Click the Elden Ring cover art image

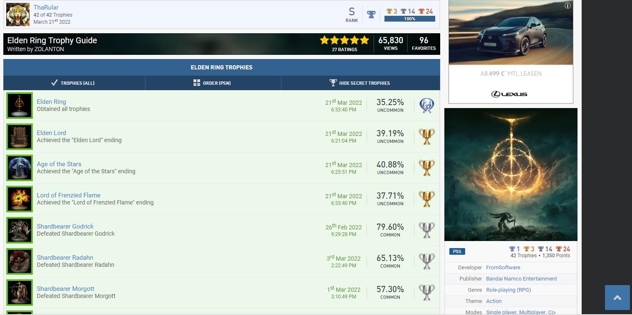pos(511,175)
